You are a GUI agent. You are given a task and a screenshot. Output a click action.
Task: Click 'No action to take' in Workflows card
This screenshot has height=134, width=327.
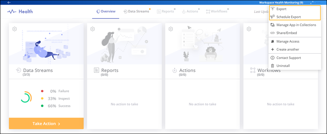coord(281,104)
